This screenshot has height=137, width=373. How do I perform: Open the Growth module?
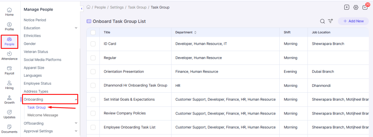tap(9, 100)
